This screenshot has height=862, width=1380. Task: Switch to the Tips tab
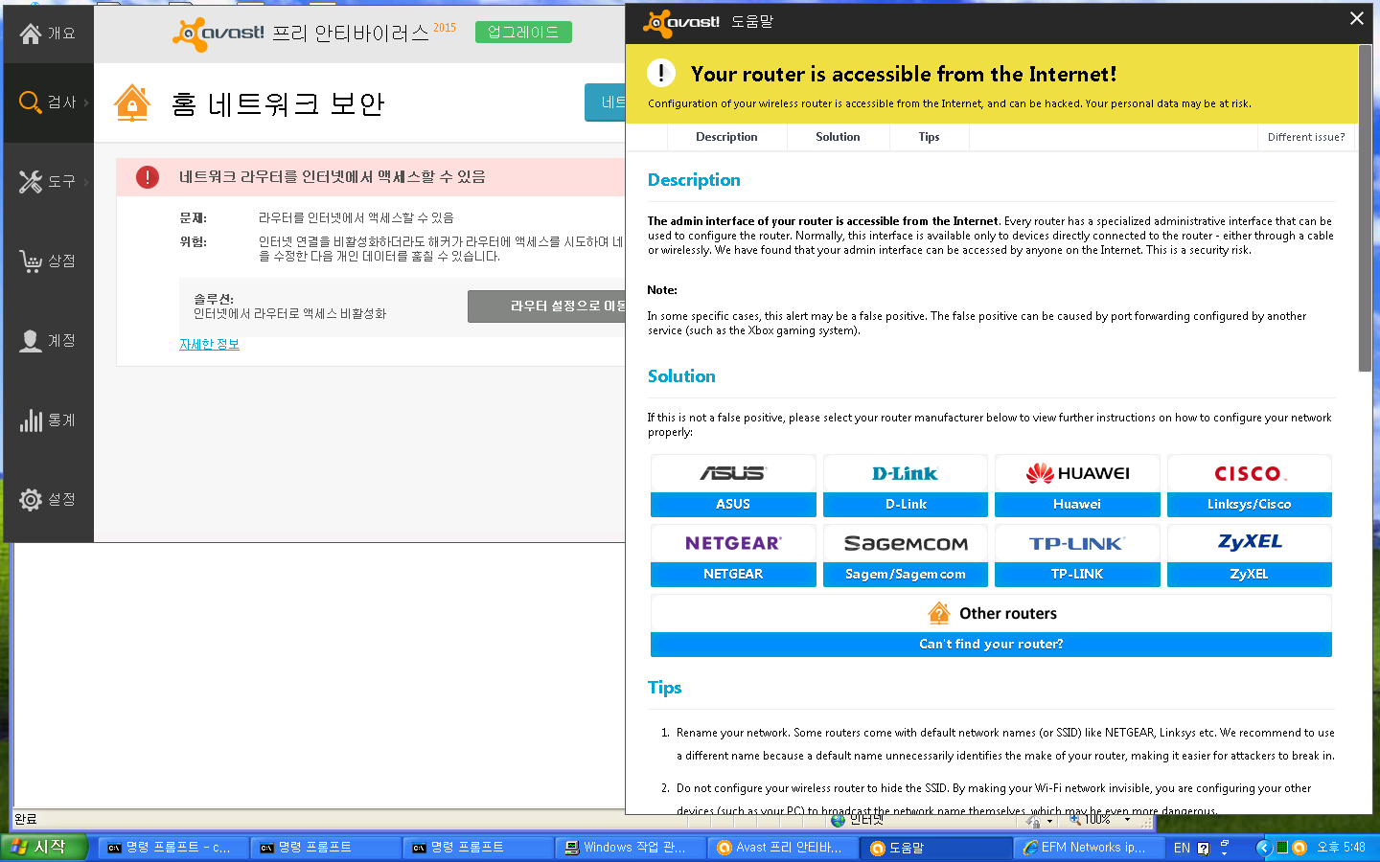(929, 137)
